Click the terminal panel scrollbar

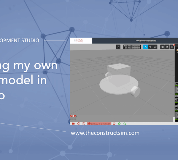[174, 119]
